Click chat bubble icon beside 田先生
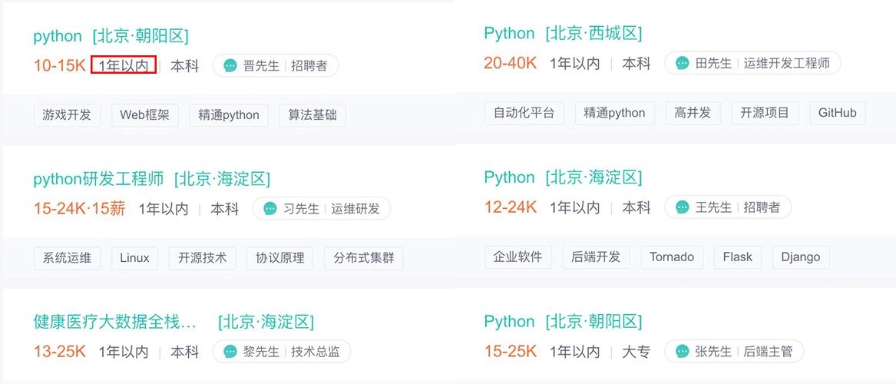 (683, 64)
